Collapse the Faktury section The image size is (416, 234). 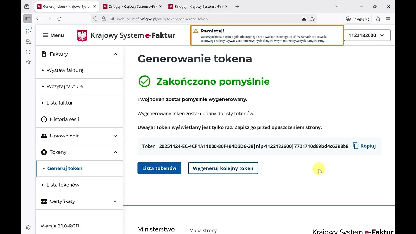(x=115, y=54)
